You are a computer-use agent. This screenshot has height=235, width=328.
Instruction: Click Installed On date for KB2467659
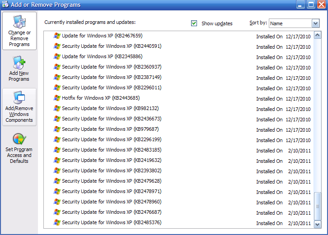point(298,37)
